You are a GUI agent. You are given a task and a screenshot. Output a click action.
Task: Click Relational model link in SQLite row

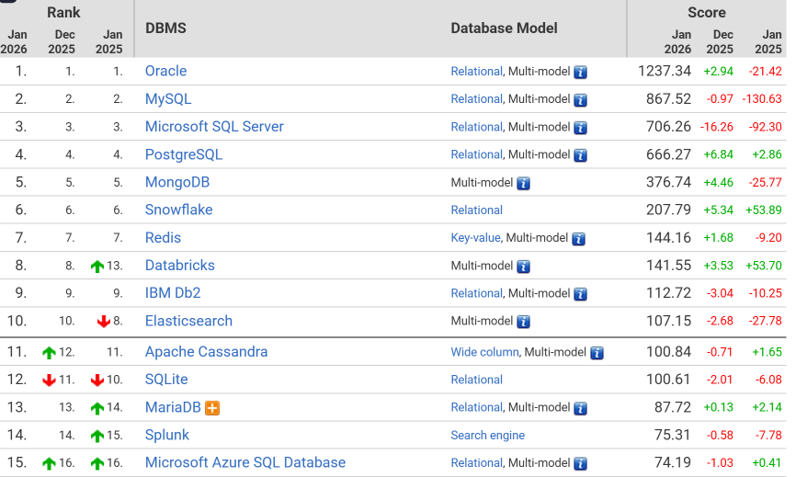477,380
